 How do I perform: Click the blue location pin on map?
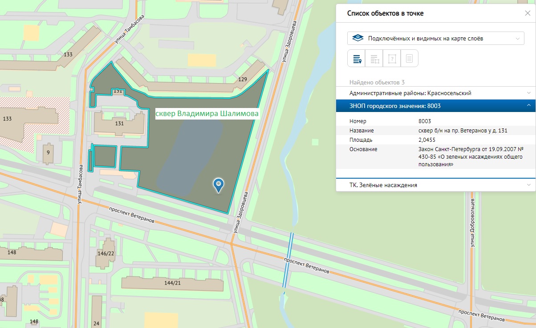pyautogui.click(x=218, y=184)
